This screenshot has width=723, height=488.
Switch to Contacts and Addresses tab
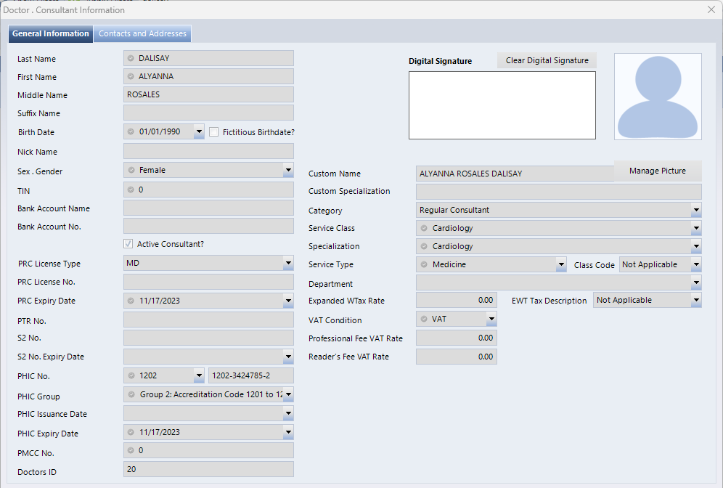tap(142, 33)
